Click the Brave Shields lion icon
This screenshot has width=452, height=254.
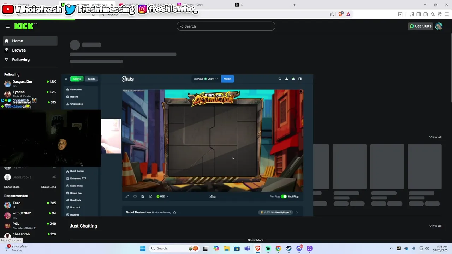click(340, 14)
